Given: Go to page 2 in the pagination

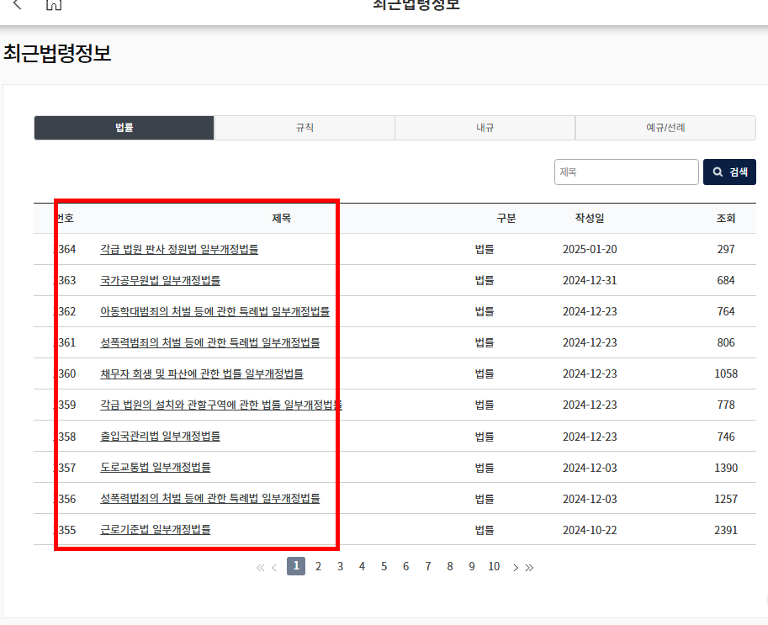Looking at the screenshot, I should tap(318, 566).
